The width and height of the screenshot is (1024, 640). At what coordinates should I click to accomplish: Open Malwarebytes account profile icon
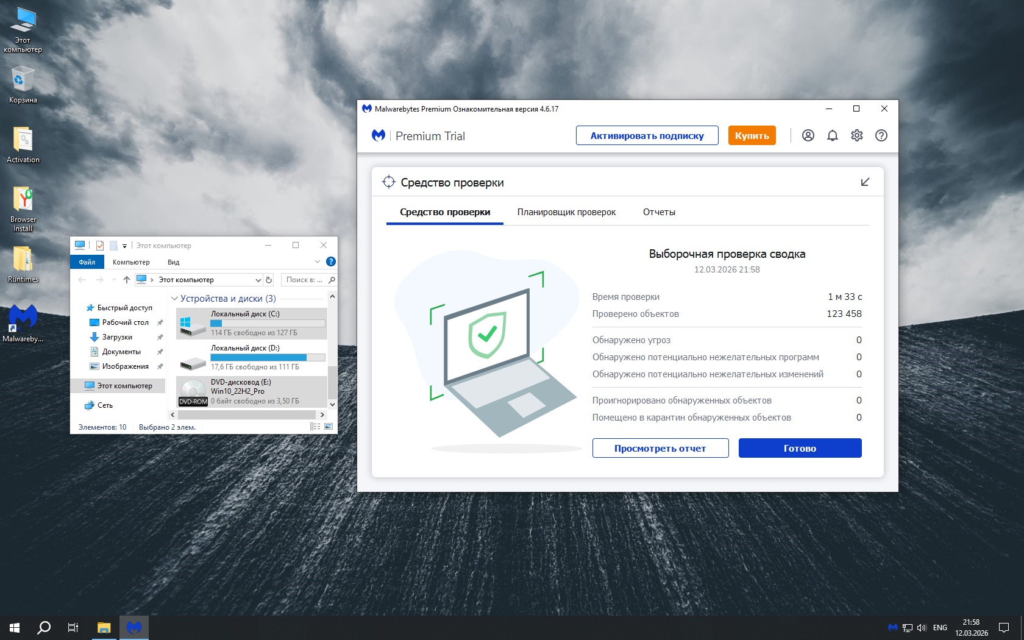[808, 135]
